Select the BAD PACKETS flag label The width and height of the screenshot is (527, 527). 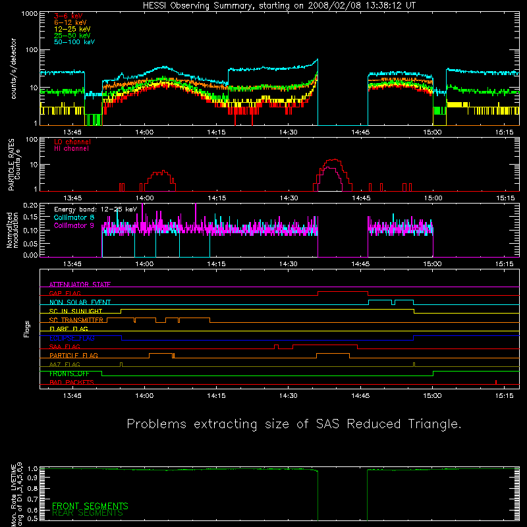(x=72, y=382)
